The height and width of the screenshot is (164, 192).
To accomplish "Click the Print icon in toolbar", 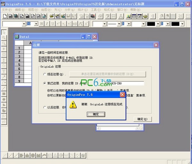I will 100,16.
